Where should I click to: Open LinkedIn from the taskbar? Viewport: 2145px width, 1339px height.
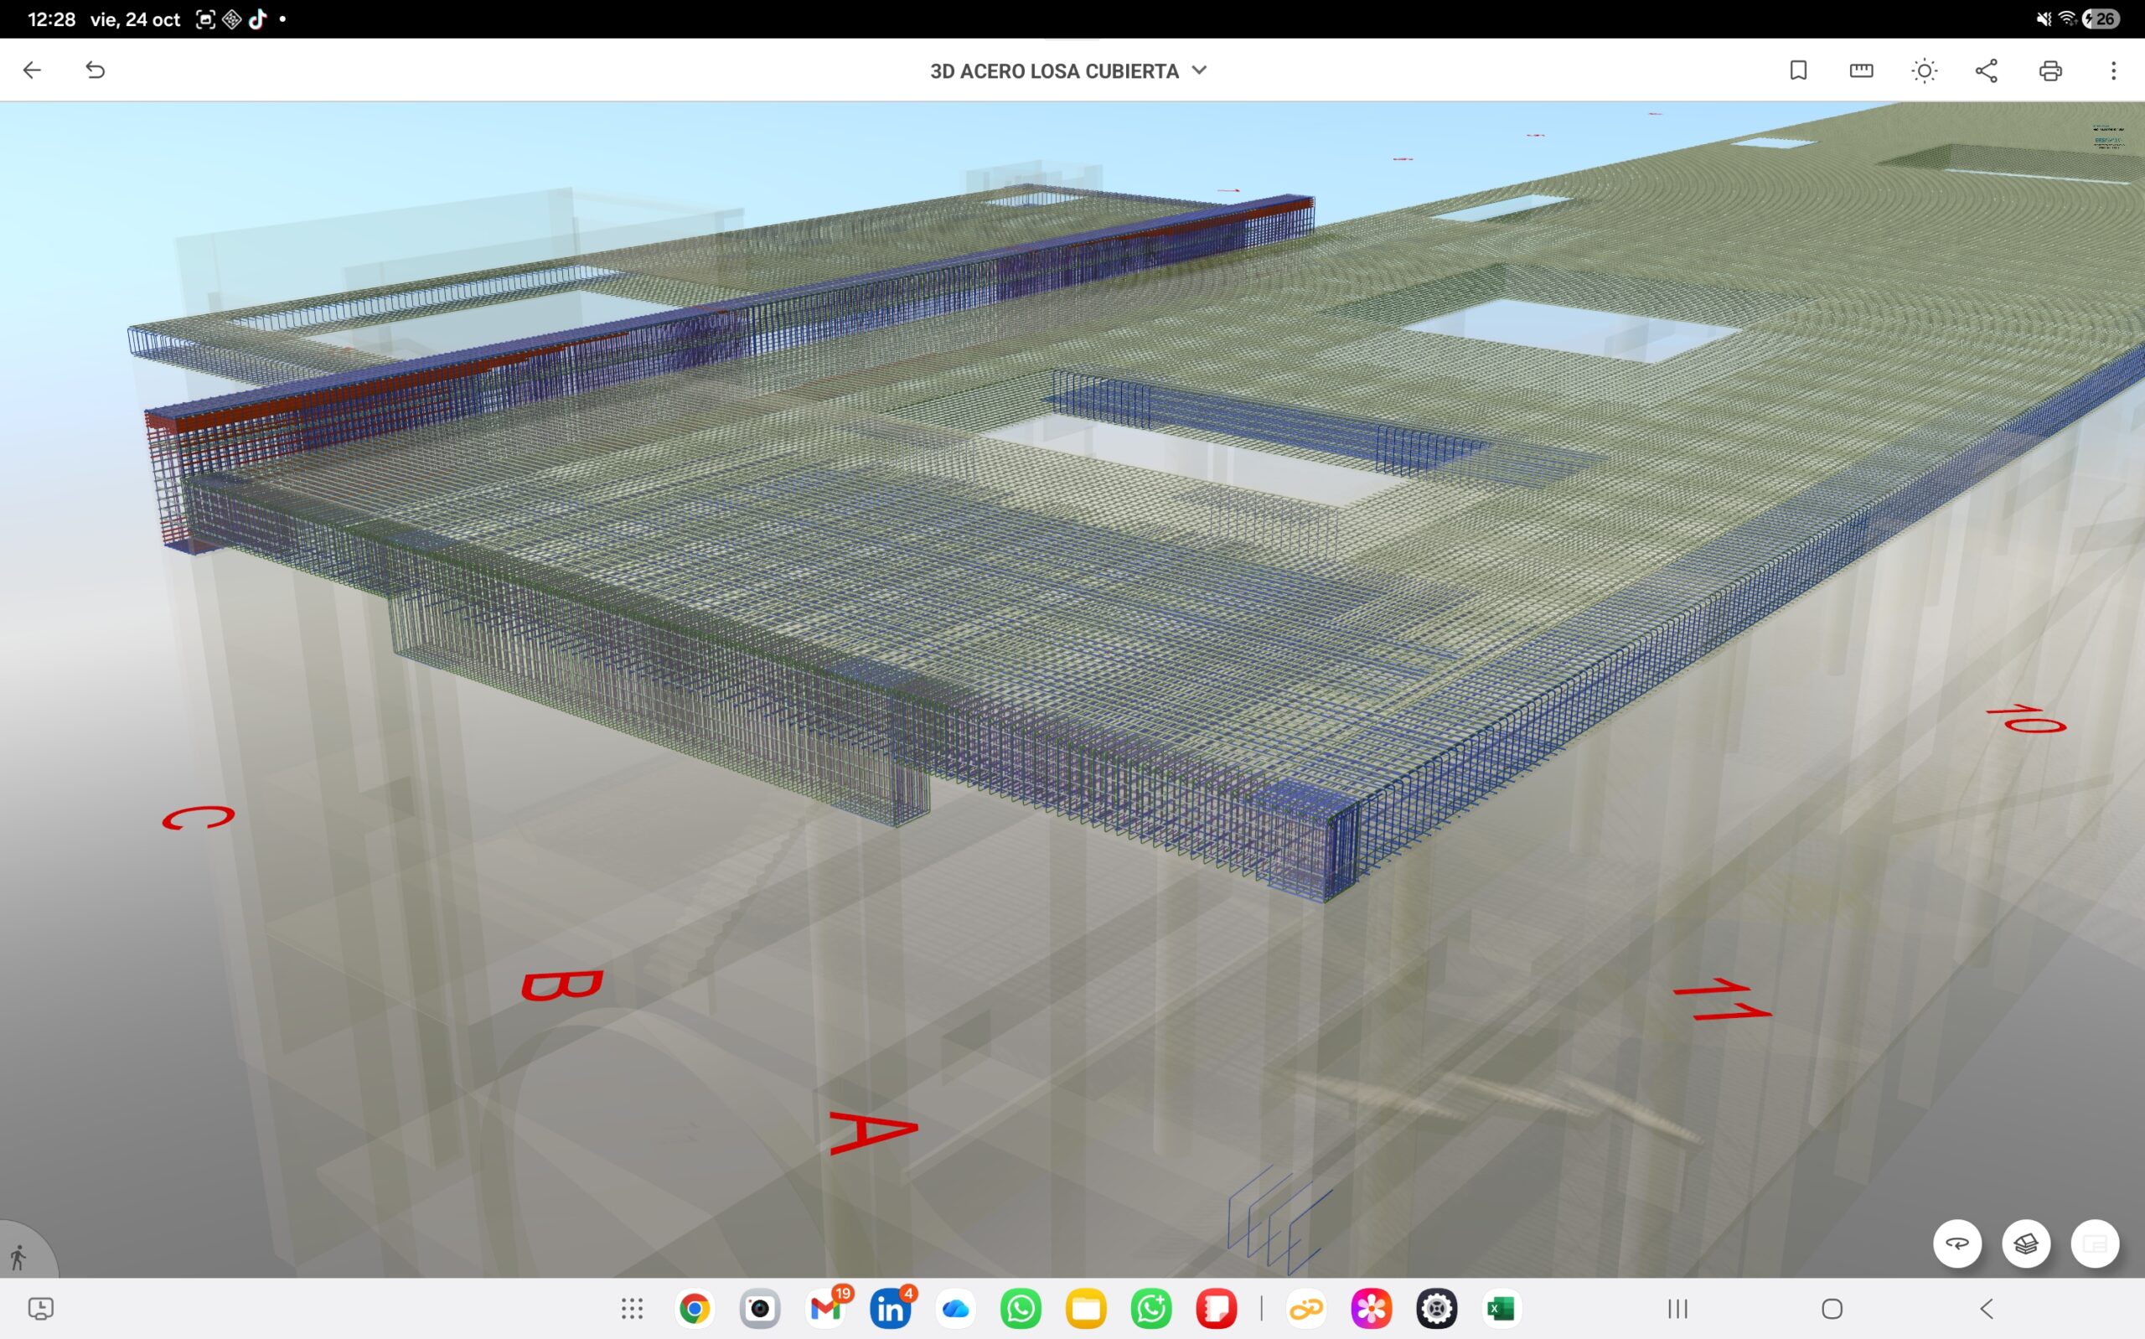(x=891, y=1308)
